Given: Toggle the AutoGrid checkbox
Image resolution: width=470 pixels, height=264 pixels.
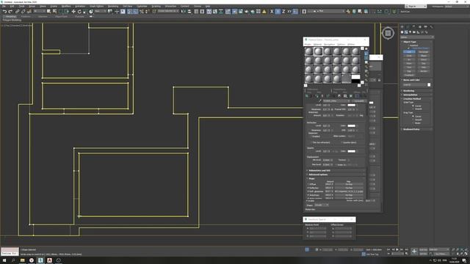Looking at the screenshot, I should (x=408, y=45).
